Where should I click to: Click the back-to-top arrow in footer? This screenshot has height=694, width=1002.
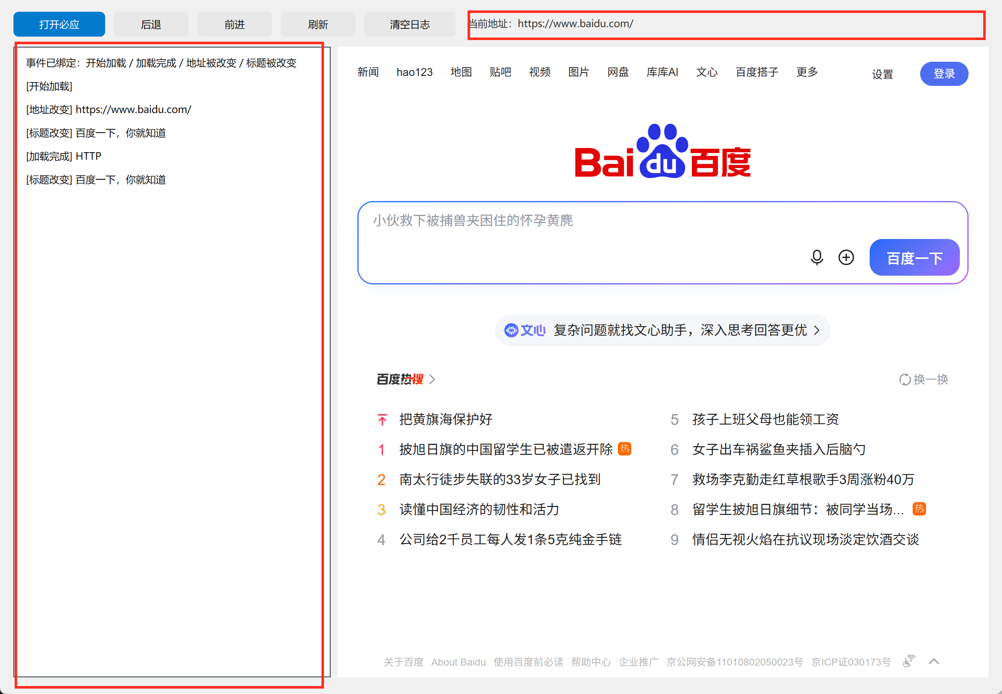pos(934,661)
